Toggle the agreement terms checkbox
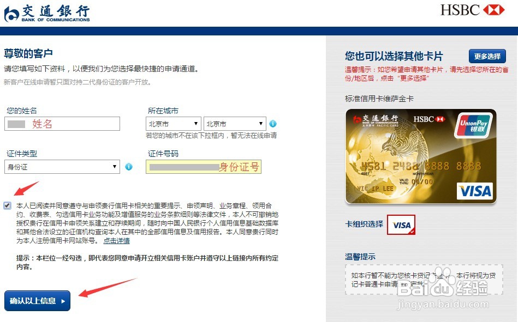518x322 pixels. pos(7,206)
